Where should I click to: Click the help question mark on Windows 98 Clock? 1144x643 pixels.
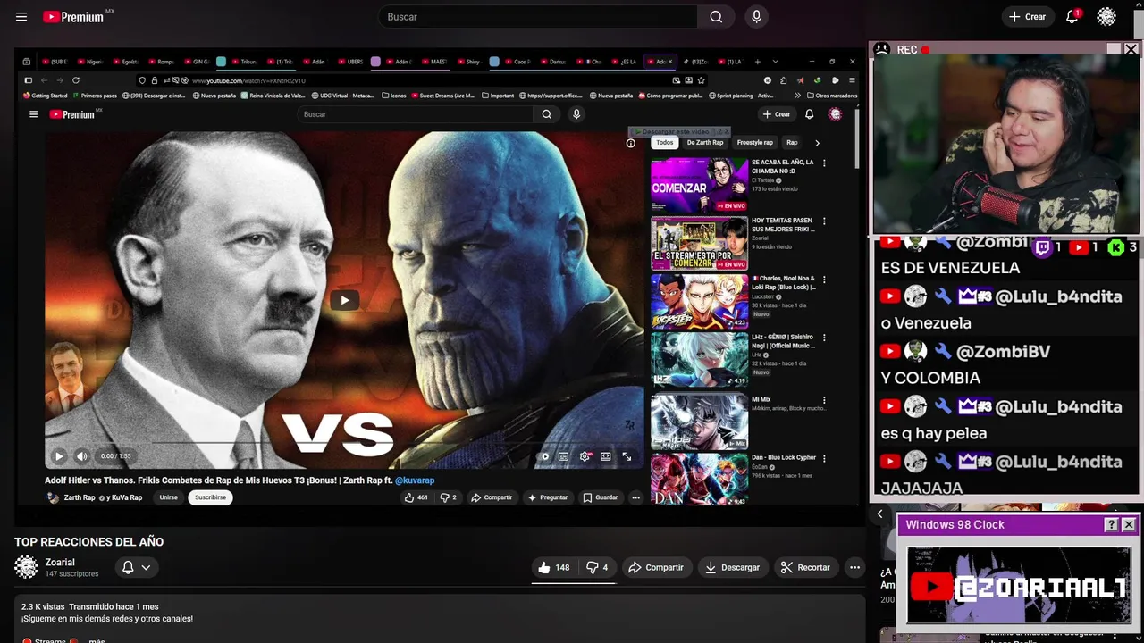[x=1111, y=525]
